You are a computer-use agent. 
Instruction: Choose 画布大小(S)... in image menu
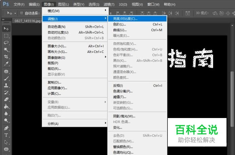click(x=75, y=52)
